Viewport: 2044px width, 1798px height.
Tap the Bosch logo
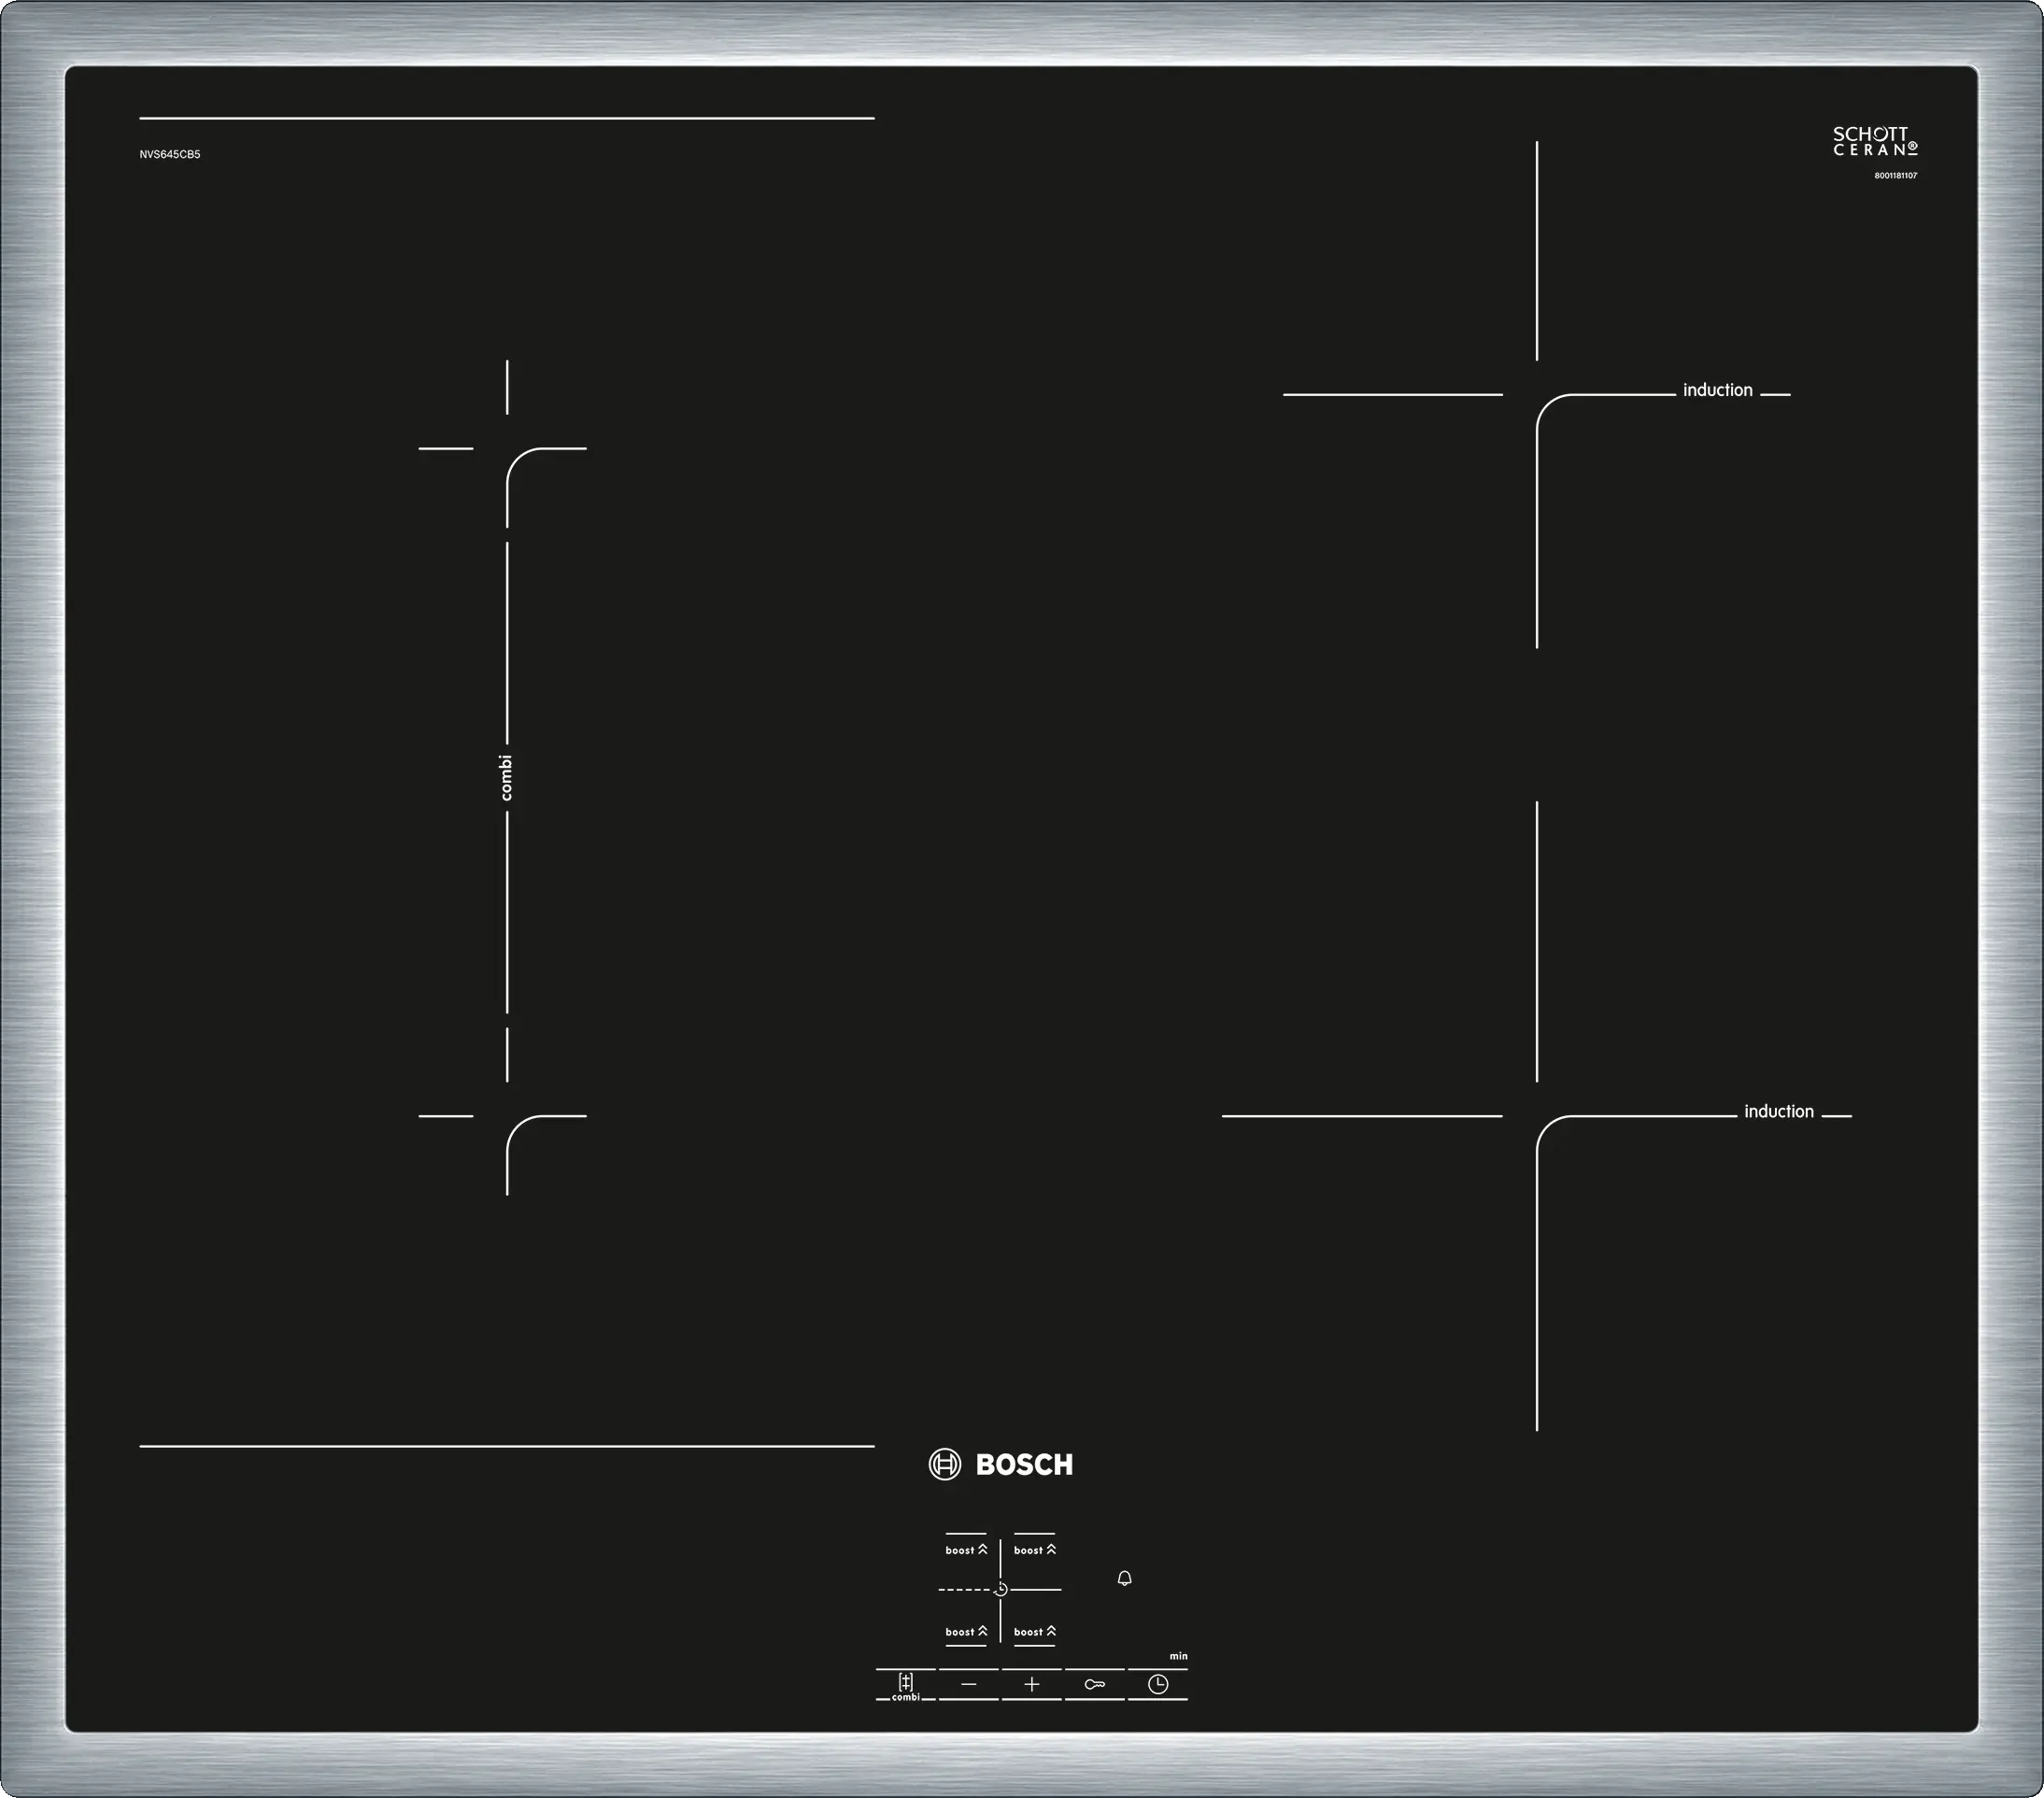click(1001, 1464)
